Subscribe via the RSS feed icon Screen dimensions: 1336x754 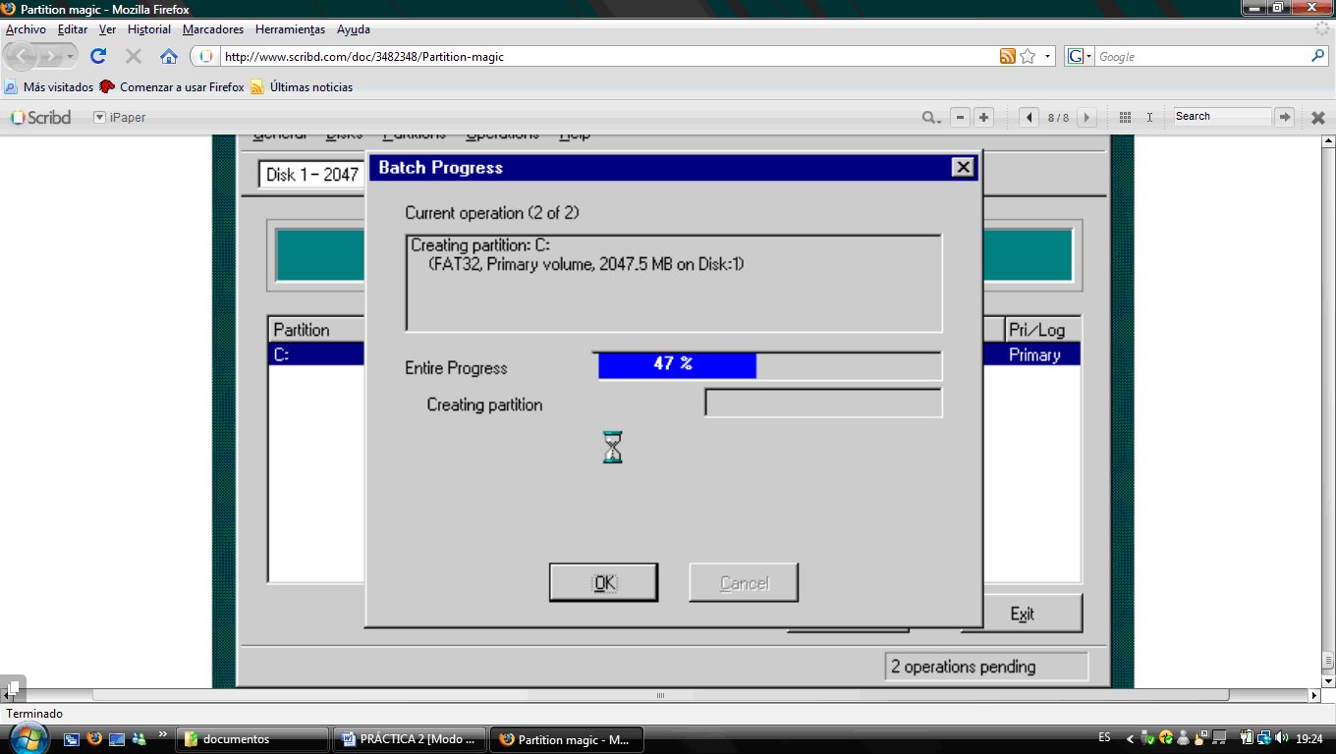pyautogui.click(x=1007, y=56)
